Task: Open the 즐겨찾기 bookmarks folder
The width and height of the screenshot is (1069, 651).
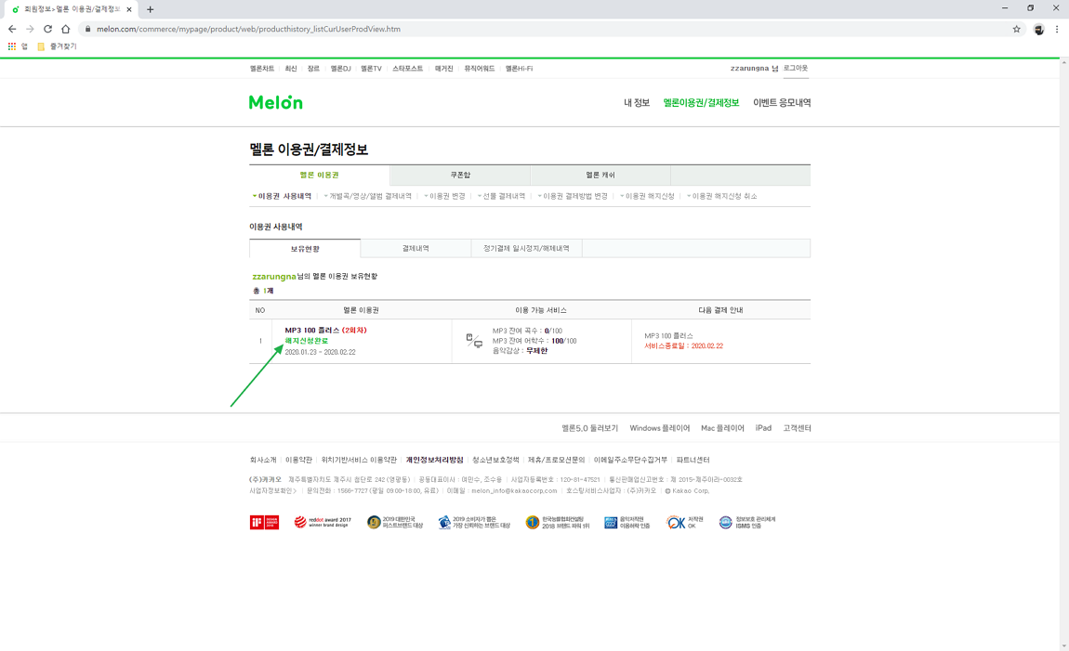Action: [58, 46]
